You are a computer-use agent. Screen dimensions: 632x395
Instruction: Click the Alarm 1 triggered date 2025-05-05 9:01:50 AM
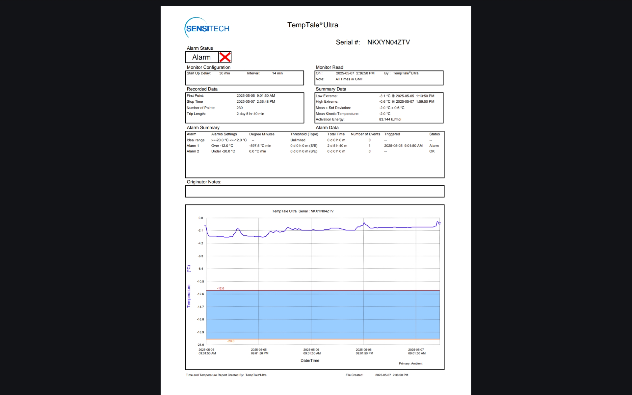pyautogui.click(x=403, y=146)
